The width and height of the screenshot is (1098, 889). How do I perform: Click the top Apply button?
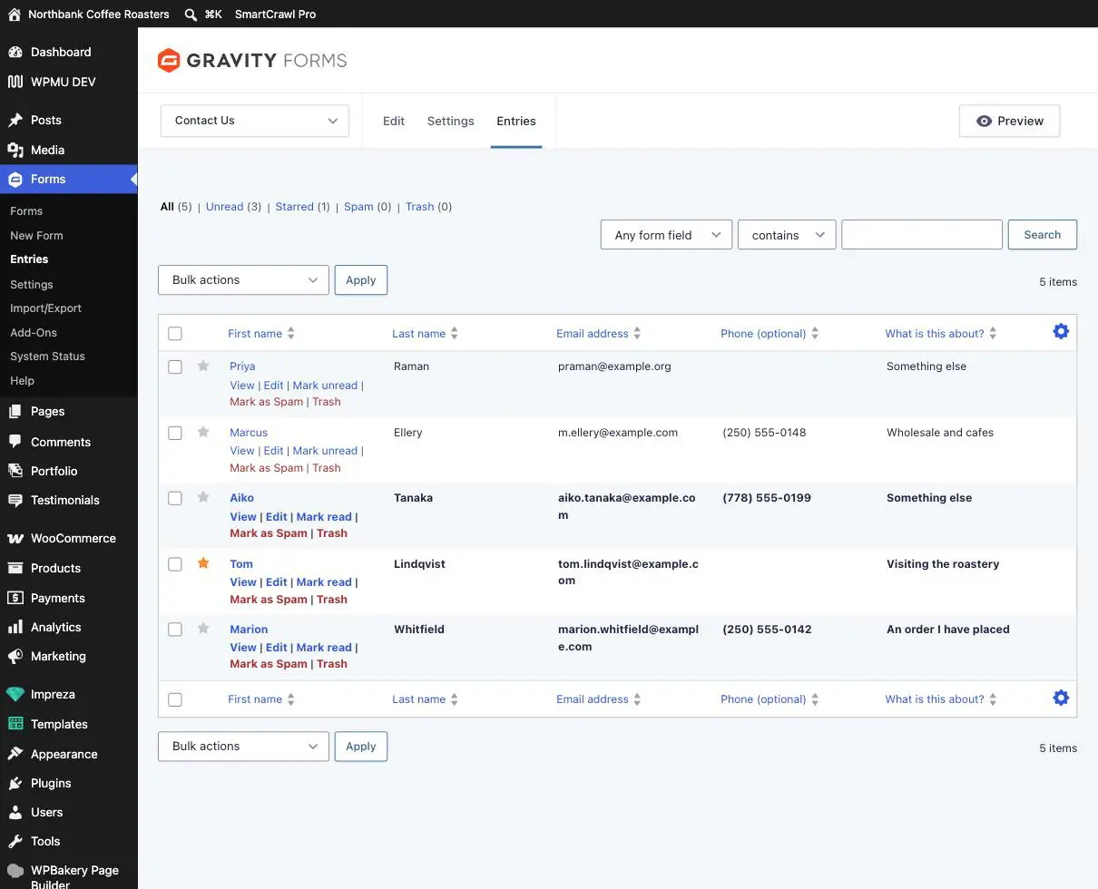[x=361, y=280]
